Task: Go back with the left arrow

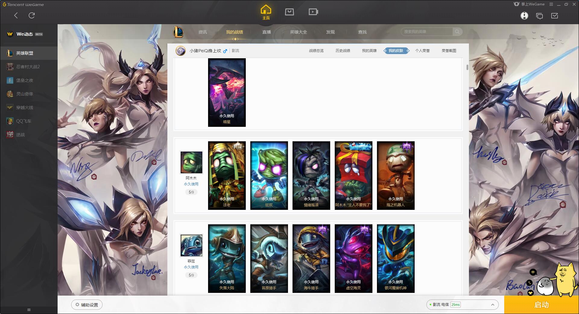Action: tap(16, 15)
